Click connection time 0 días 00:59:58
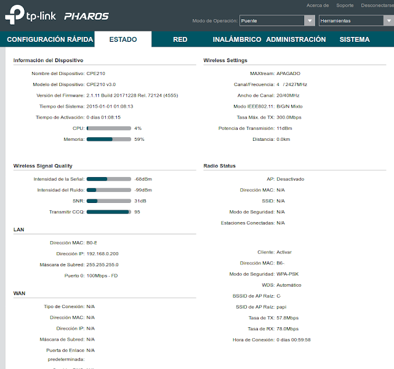 click(x=294, y=340)
